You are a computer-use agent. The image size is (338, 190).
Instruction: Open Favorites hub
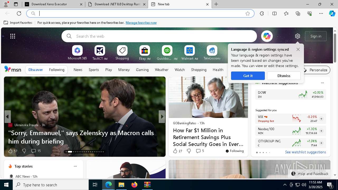(286, 13)
